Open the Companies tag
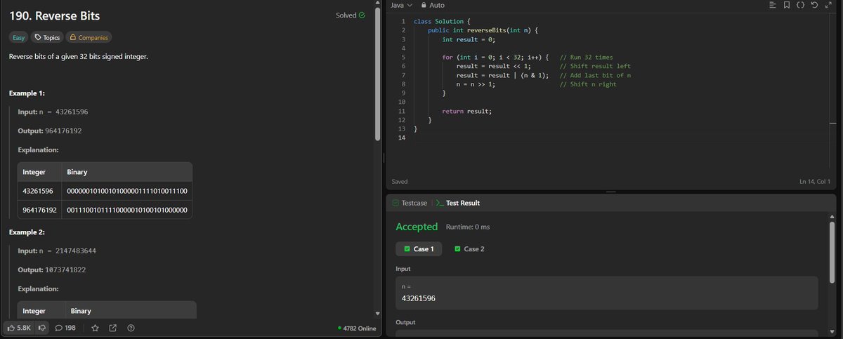Viewport: 843px width, 339px height. (x=88, y=37)
